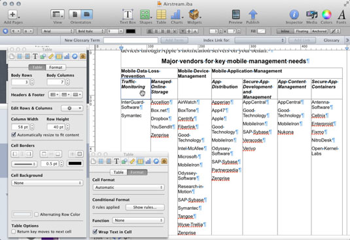Open the Widgets toolbar icon
Image resolution: width=350 pixels, height=240 pixels.
pos(194,14)
